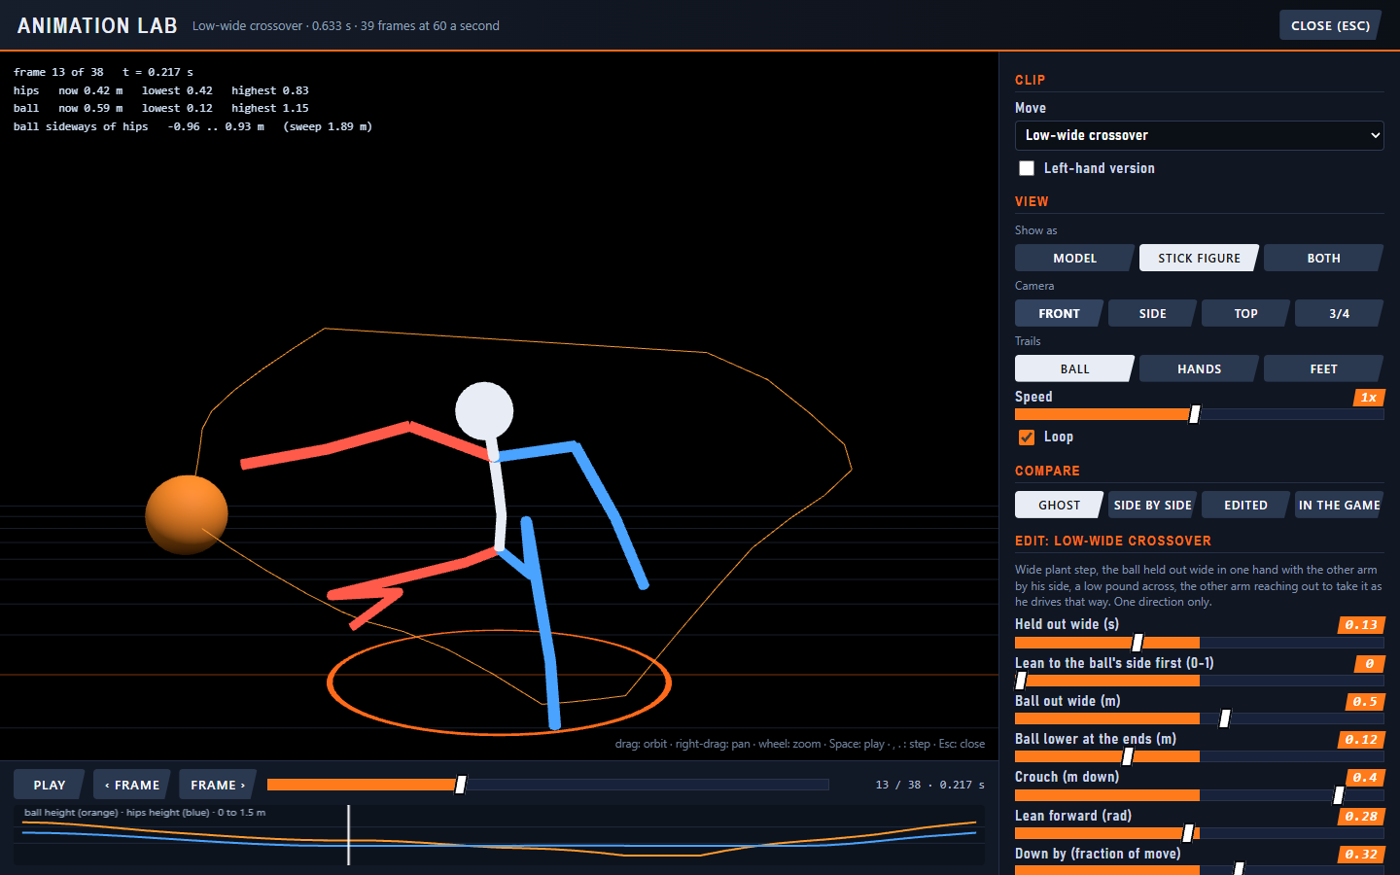Close the Animation Lab
Image resolution: width=1400 pixels, height=875 pixels.
coord(1330,25)
